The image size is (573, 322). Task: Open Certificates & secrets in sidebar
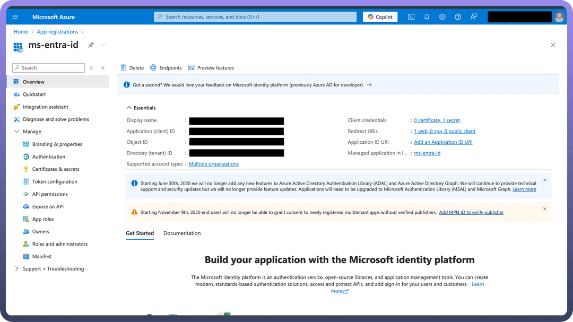click(x=56, y=169)
